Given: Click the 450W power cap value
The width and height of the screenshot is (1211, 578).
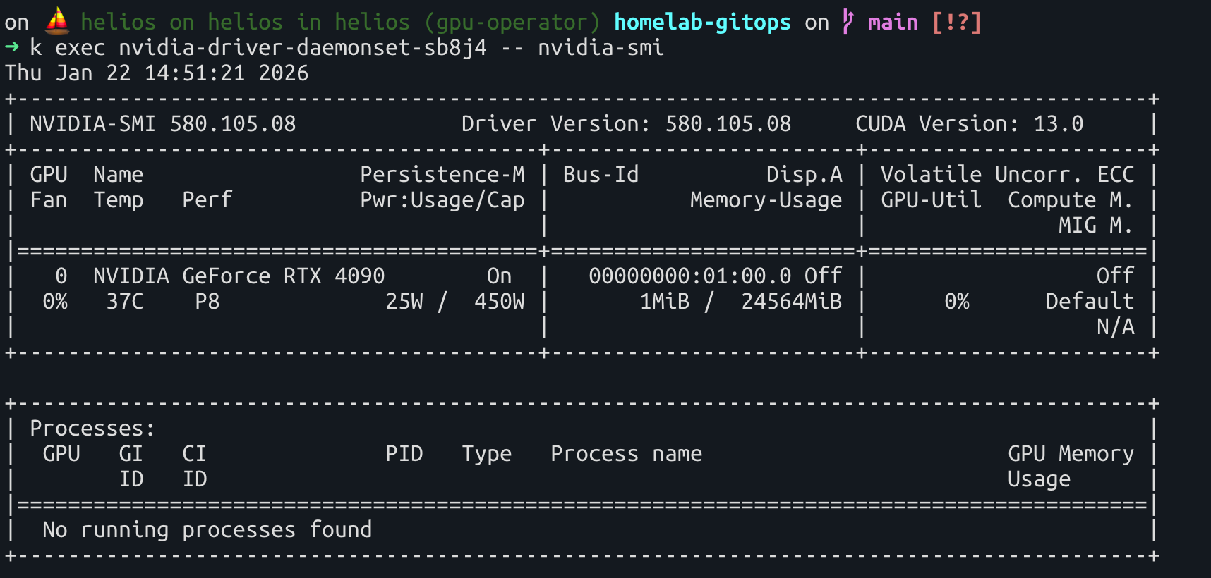Looking at the screenshot, I should point(499,301).
